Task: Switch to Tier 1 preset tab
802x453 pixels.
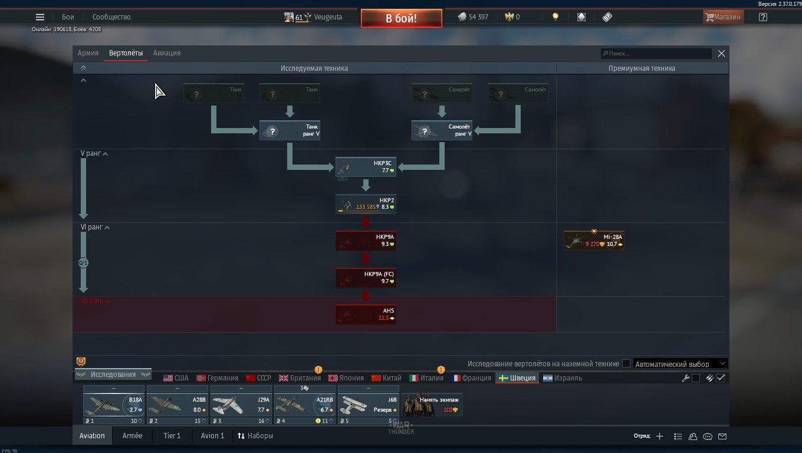Action: 172,436
